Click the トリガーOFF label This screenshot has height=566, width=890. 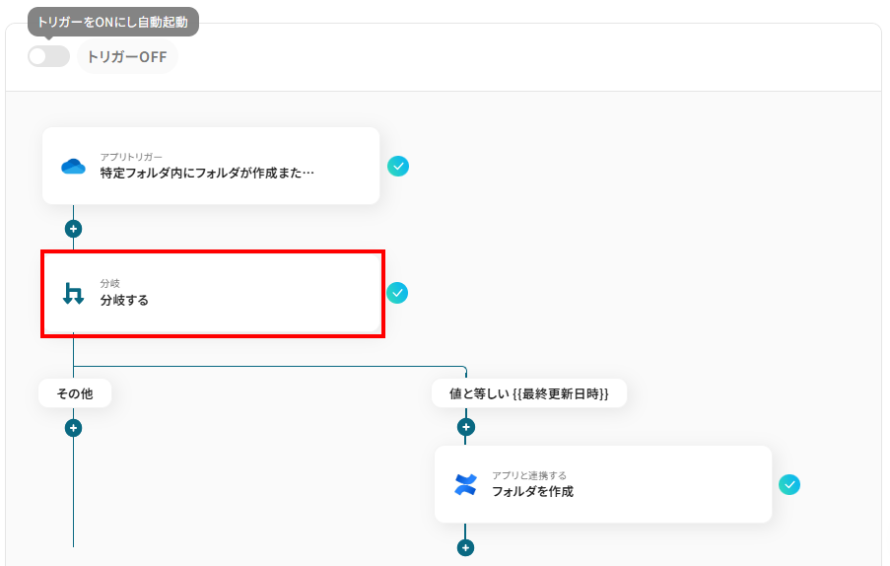click(127, 57)
